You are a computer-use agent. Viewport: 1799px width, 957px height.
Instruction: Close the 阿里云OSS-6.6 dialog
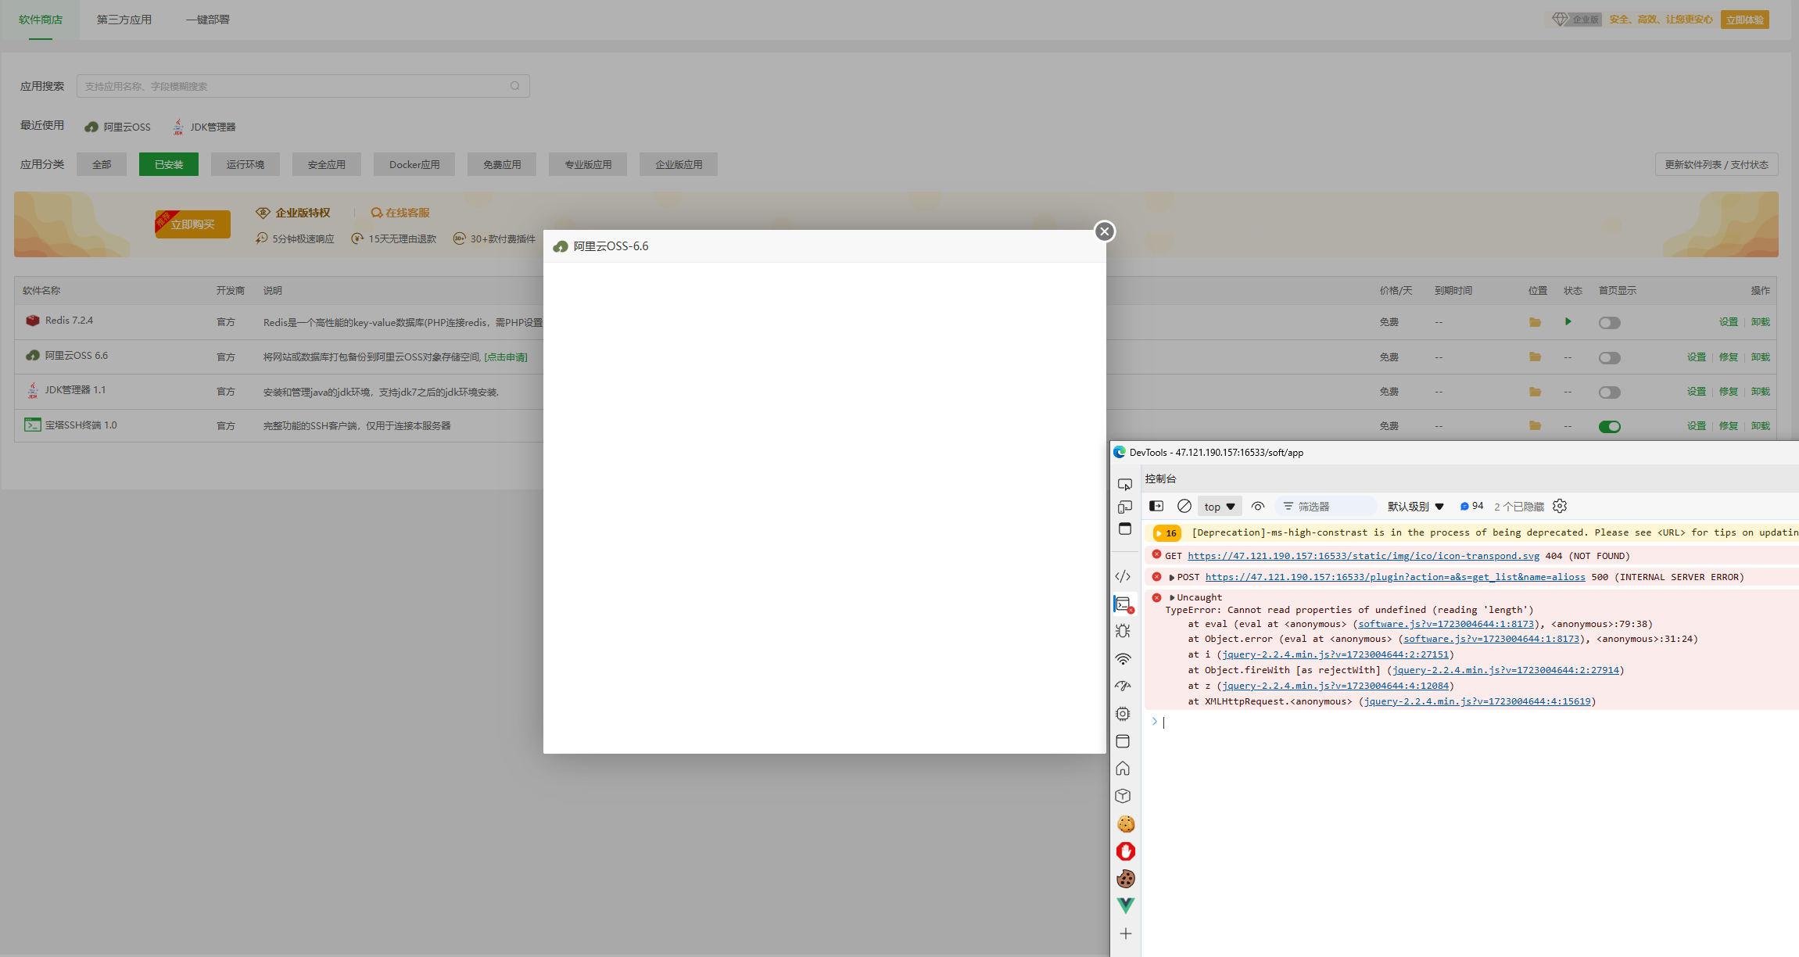(1104, 231)
